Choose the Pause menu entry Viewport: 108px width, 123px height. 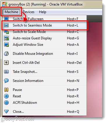[45, 90]
